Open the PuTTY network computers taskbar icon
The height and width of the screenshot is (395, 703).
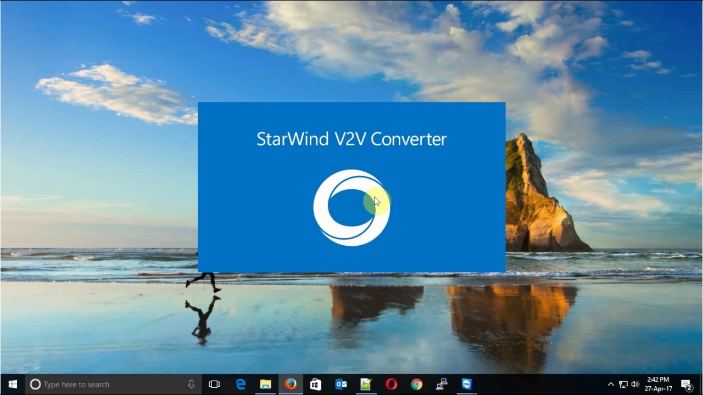[442, 385]
